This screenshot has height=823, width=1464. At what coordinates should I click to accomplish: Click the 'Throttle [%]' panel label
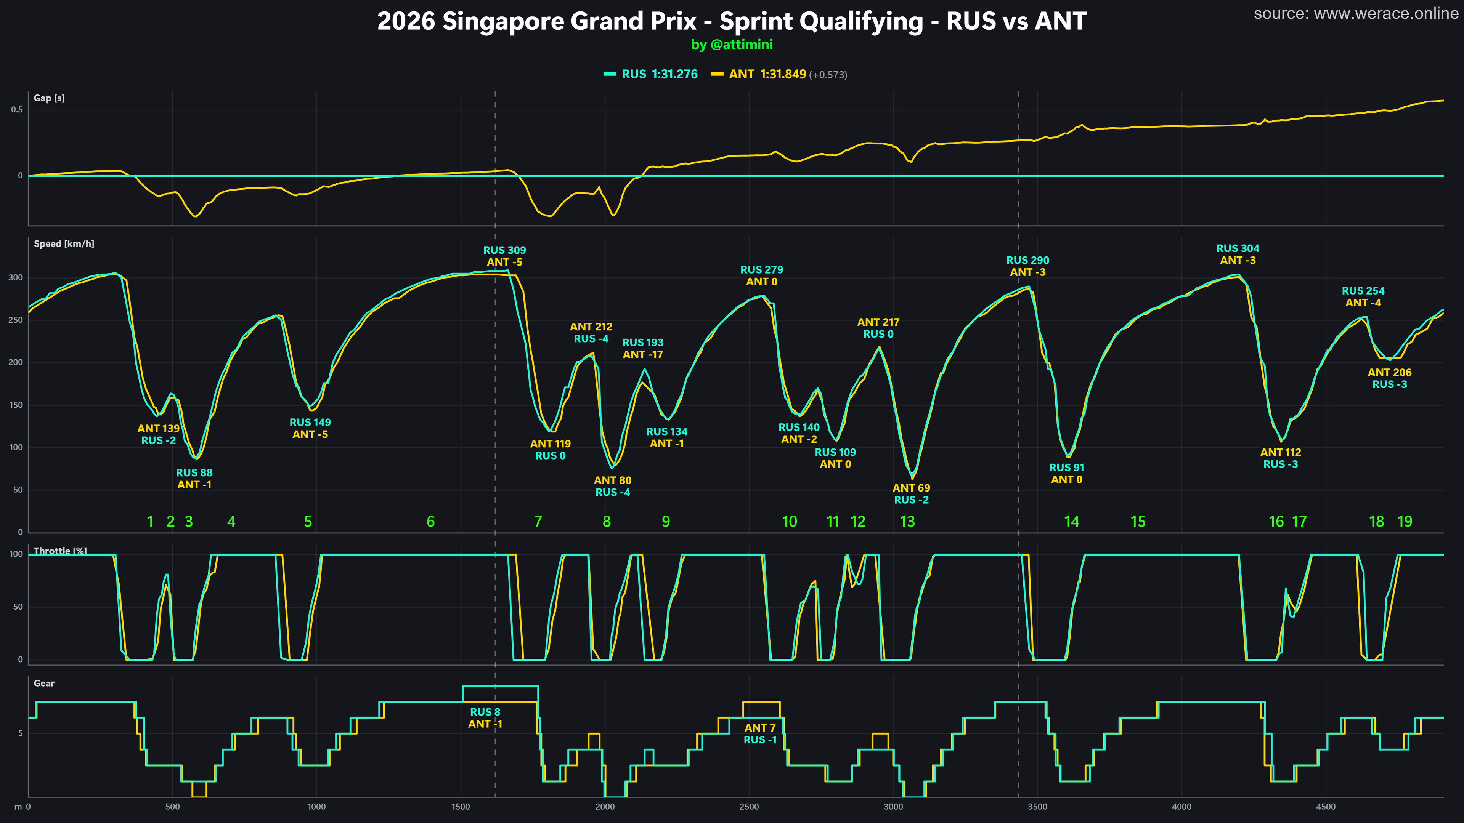(60, 550)
